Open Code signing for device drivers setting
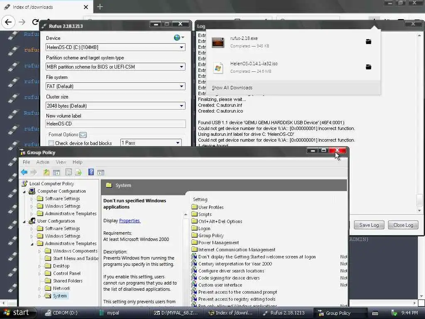The image size is (425, 319). pos(229,278)
